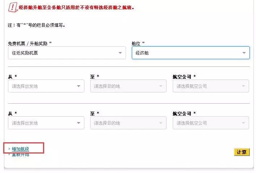Expand first segment 请选择出发地 dropdown
Screen dimensions: 256x173
(x=46, y=86)
